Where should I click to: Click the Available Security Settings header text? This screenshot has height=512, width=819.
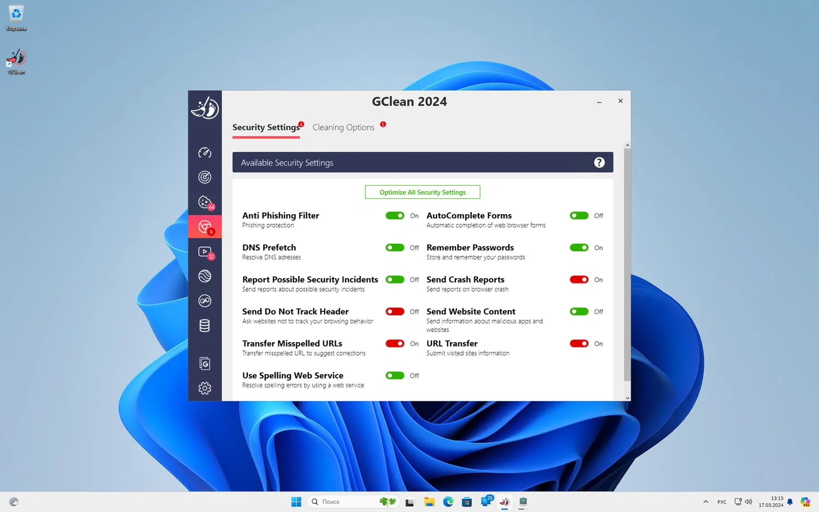[287, 163]
